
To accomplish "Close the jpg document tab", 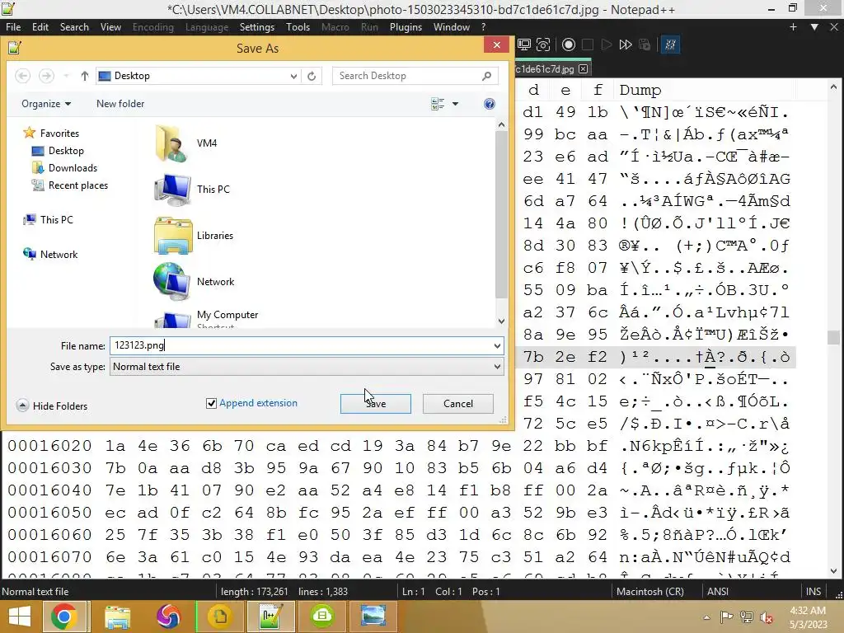I will click(583, 69).
